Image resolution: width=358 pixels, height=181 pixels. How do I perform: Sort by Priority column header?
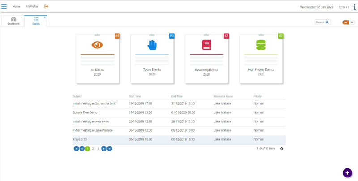click(258, 96)
